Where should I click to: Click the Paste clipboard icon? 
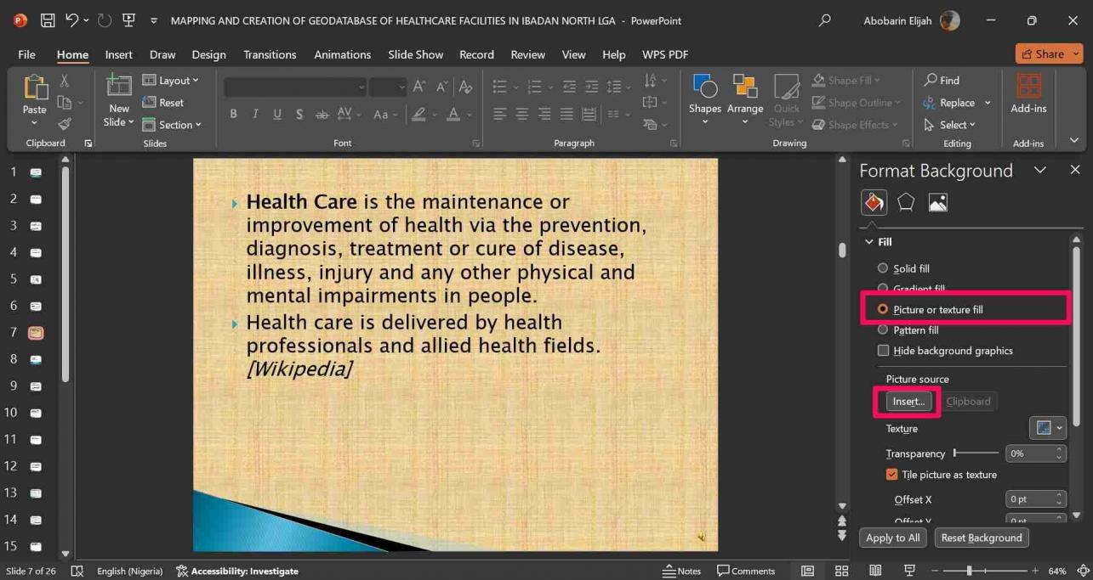(35, 87)
